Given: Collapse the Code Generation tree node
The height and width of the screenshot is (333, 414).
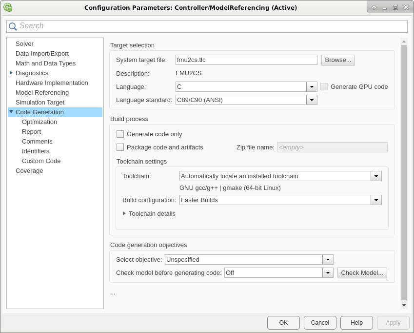Looking at the screenshot, I should pyautogui.click(x=11, y=112).
